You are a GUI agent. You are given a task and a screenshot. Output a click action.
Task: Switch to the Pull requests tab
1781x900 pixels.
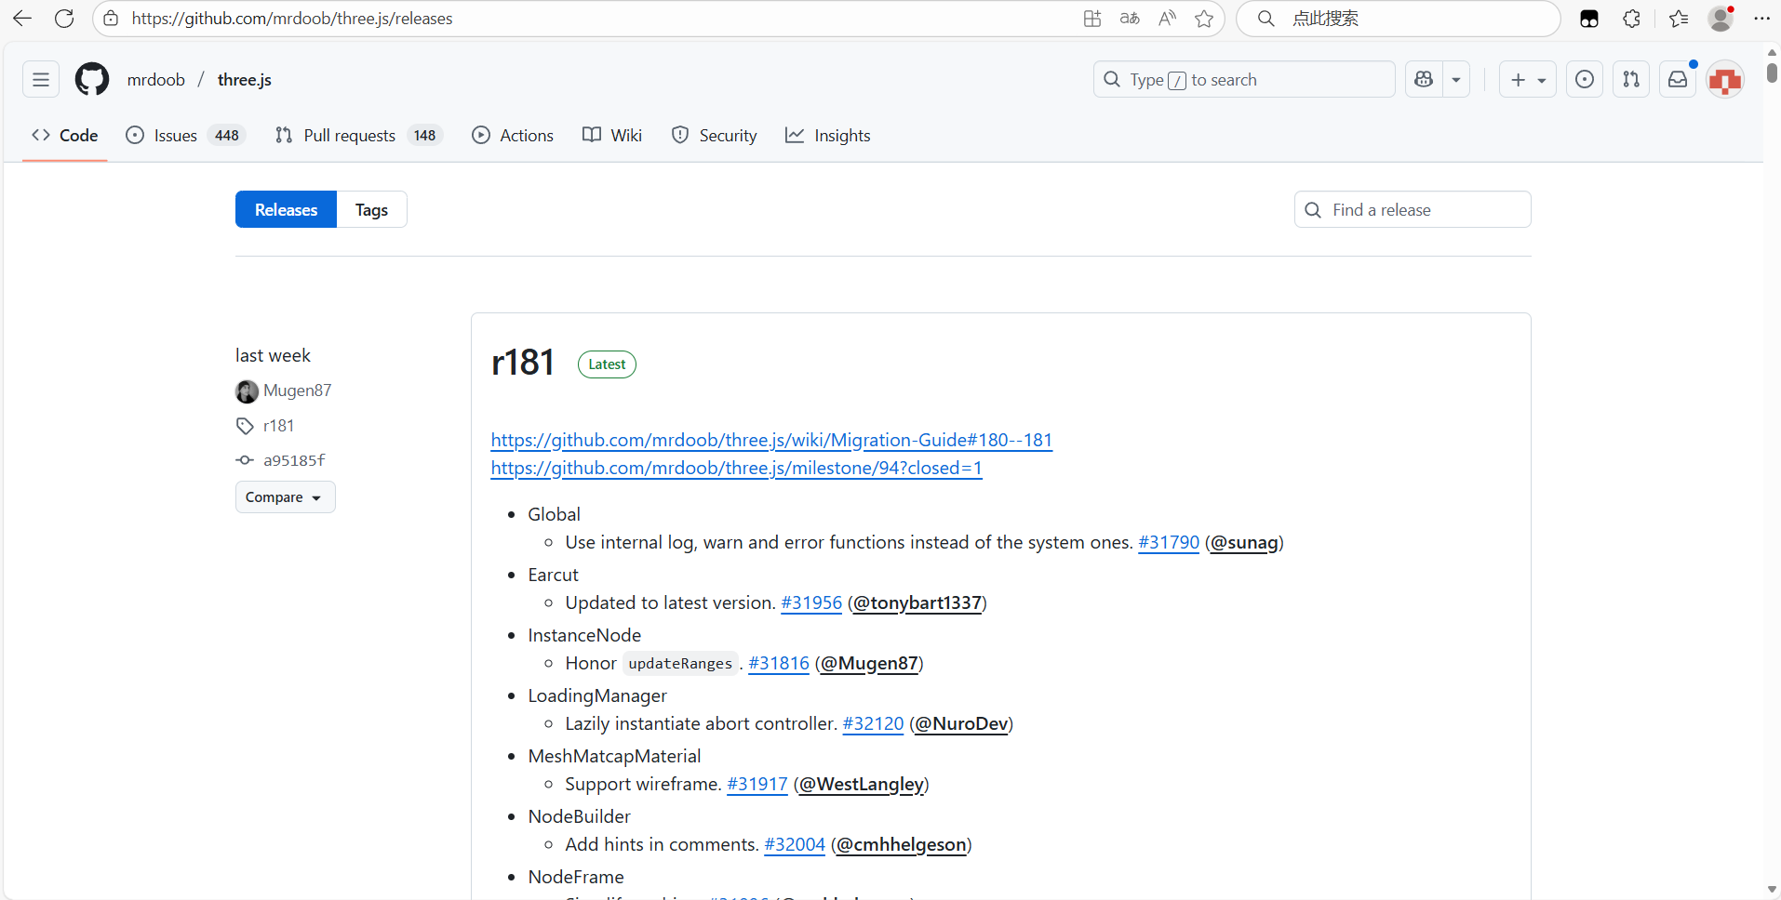pyautogui.click(x=358, y=136)
